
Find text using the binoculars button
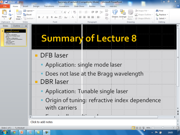pyautogui.click(x=159, y=11)
